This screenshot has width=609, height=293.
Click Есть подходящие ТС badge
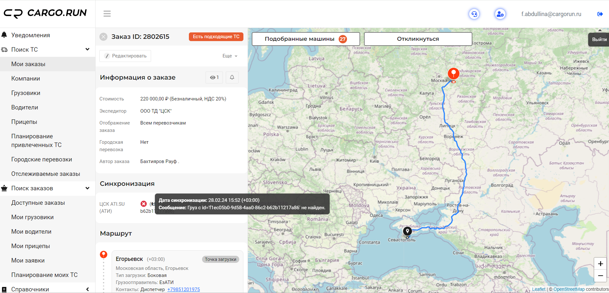coord(216,37)
